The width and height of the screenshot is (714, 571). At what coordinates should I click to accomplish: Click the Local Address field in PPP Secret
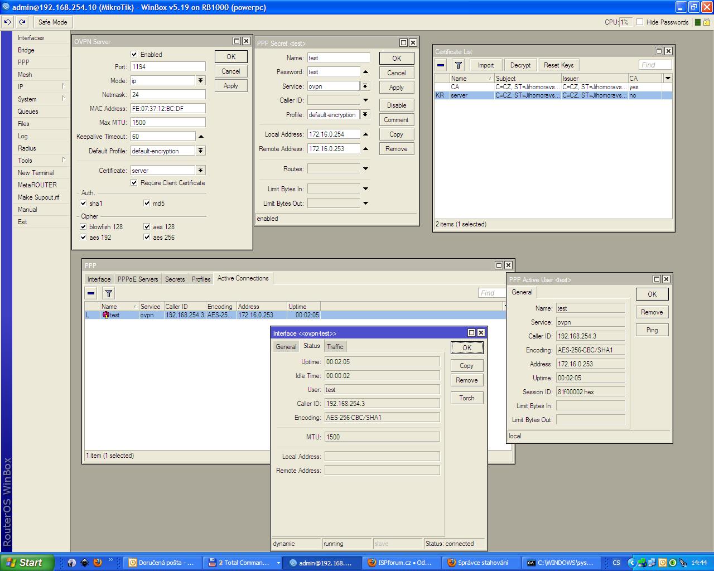click(x=334, y=134)
